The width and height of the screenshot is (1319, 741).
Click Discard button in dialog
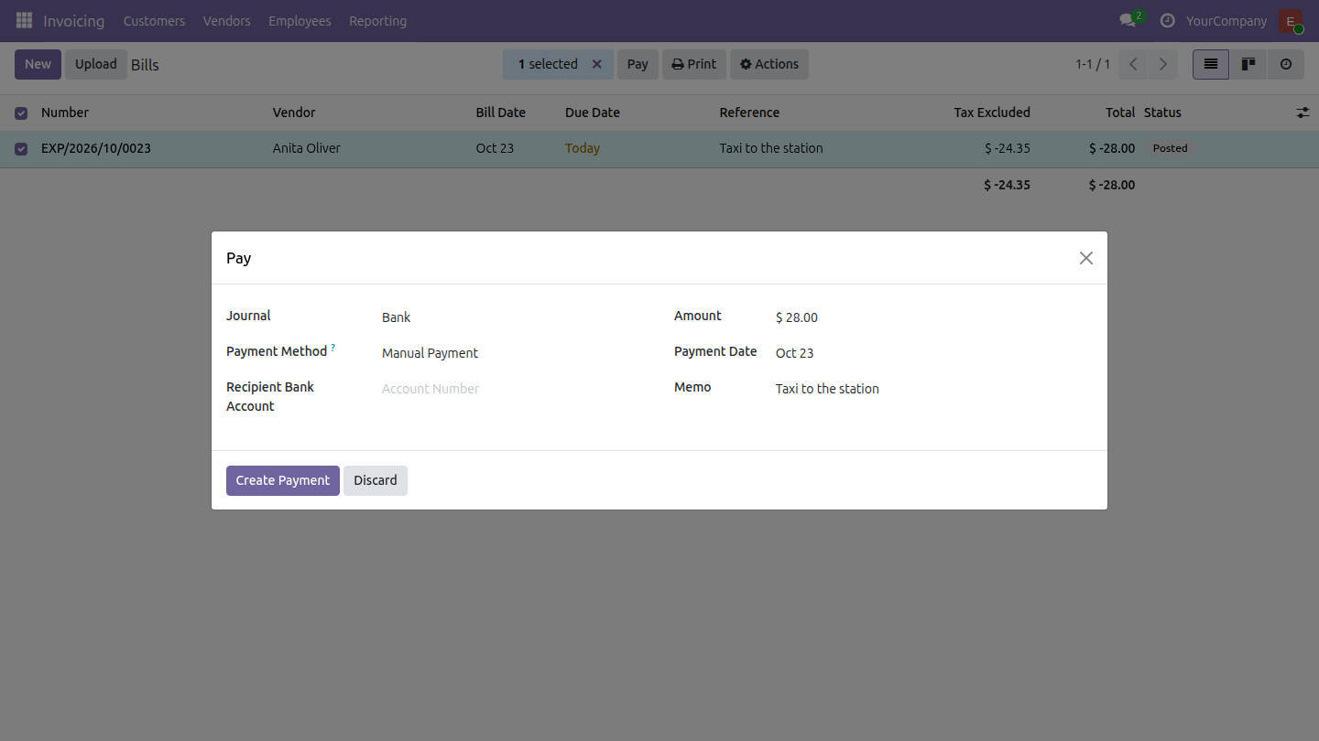click(376, 480)
